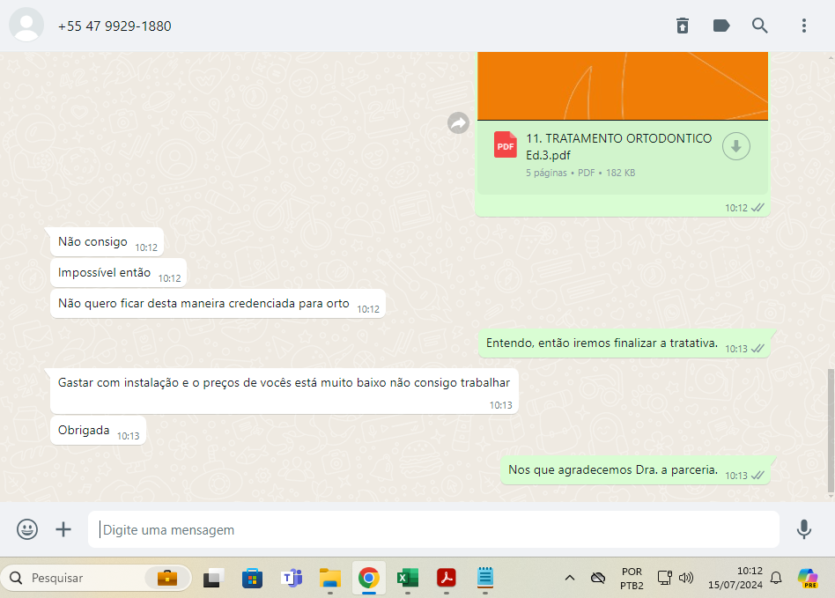
Task: Focus the 'Digite uma mensagem' input
Action: coord(433,530)
